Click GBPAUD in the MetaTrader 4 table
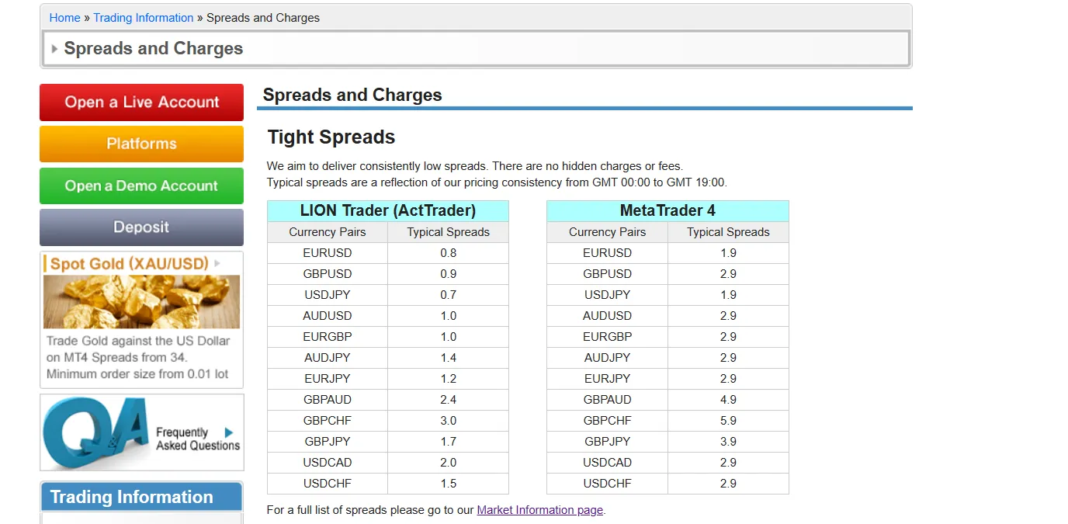This screenshot has width=1068, height=524. point(607,400)
